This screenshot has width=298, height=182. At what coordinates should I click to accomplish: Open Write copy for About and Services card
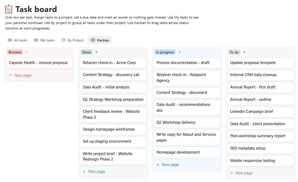pyautogui.click(x=186, y=138)
